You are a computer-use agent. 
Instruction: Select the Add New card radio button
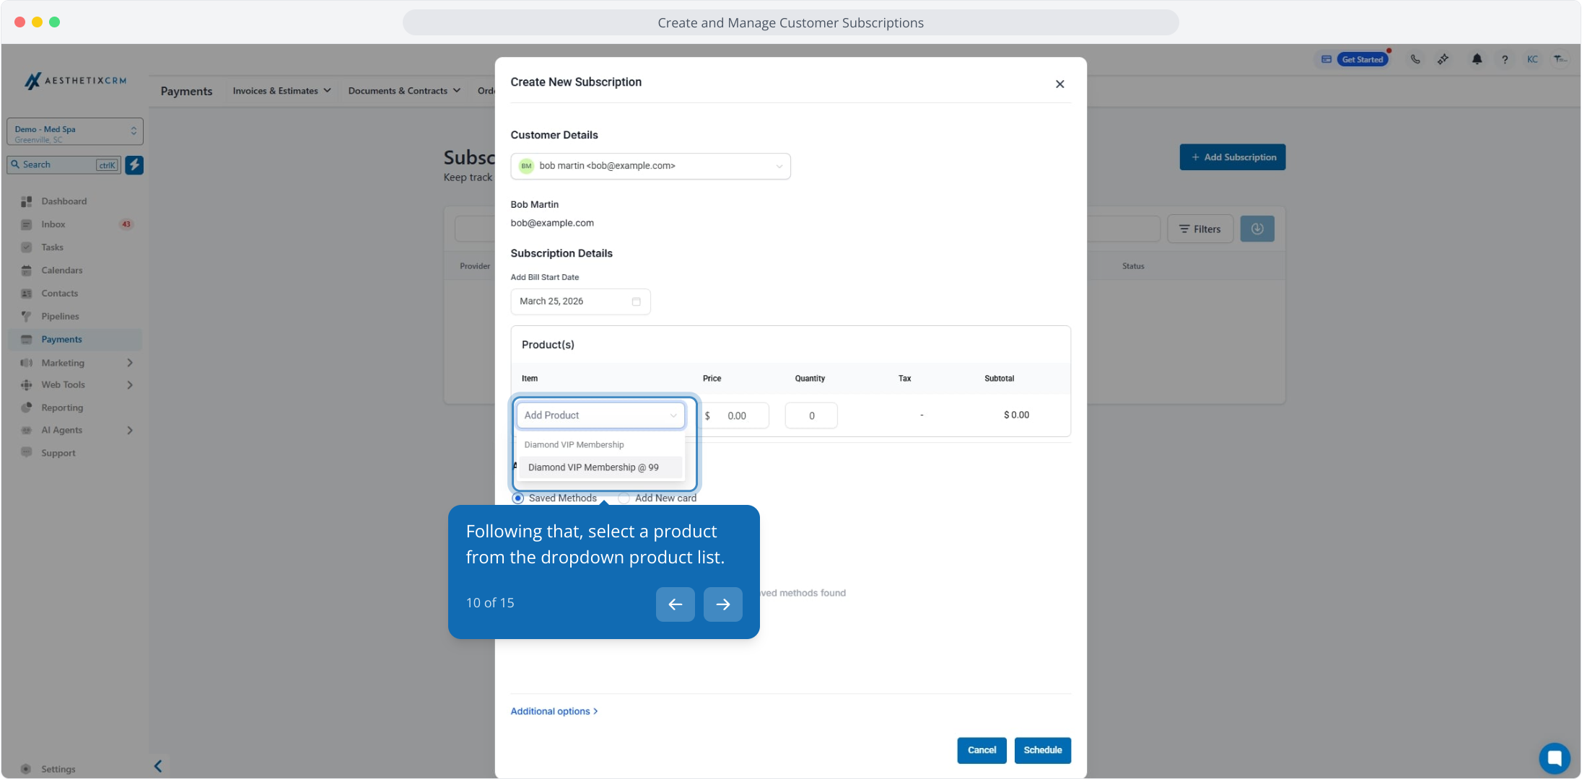624,498
